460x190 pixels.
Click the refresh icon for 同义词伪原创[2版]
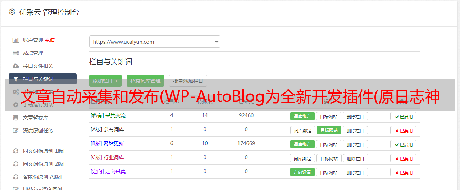pyautogui.click(x=16, y=164)
